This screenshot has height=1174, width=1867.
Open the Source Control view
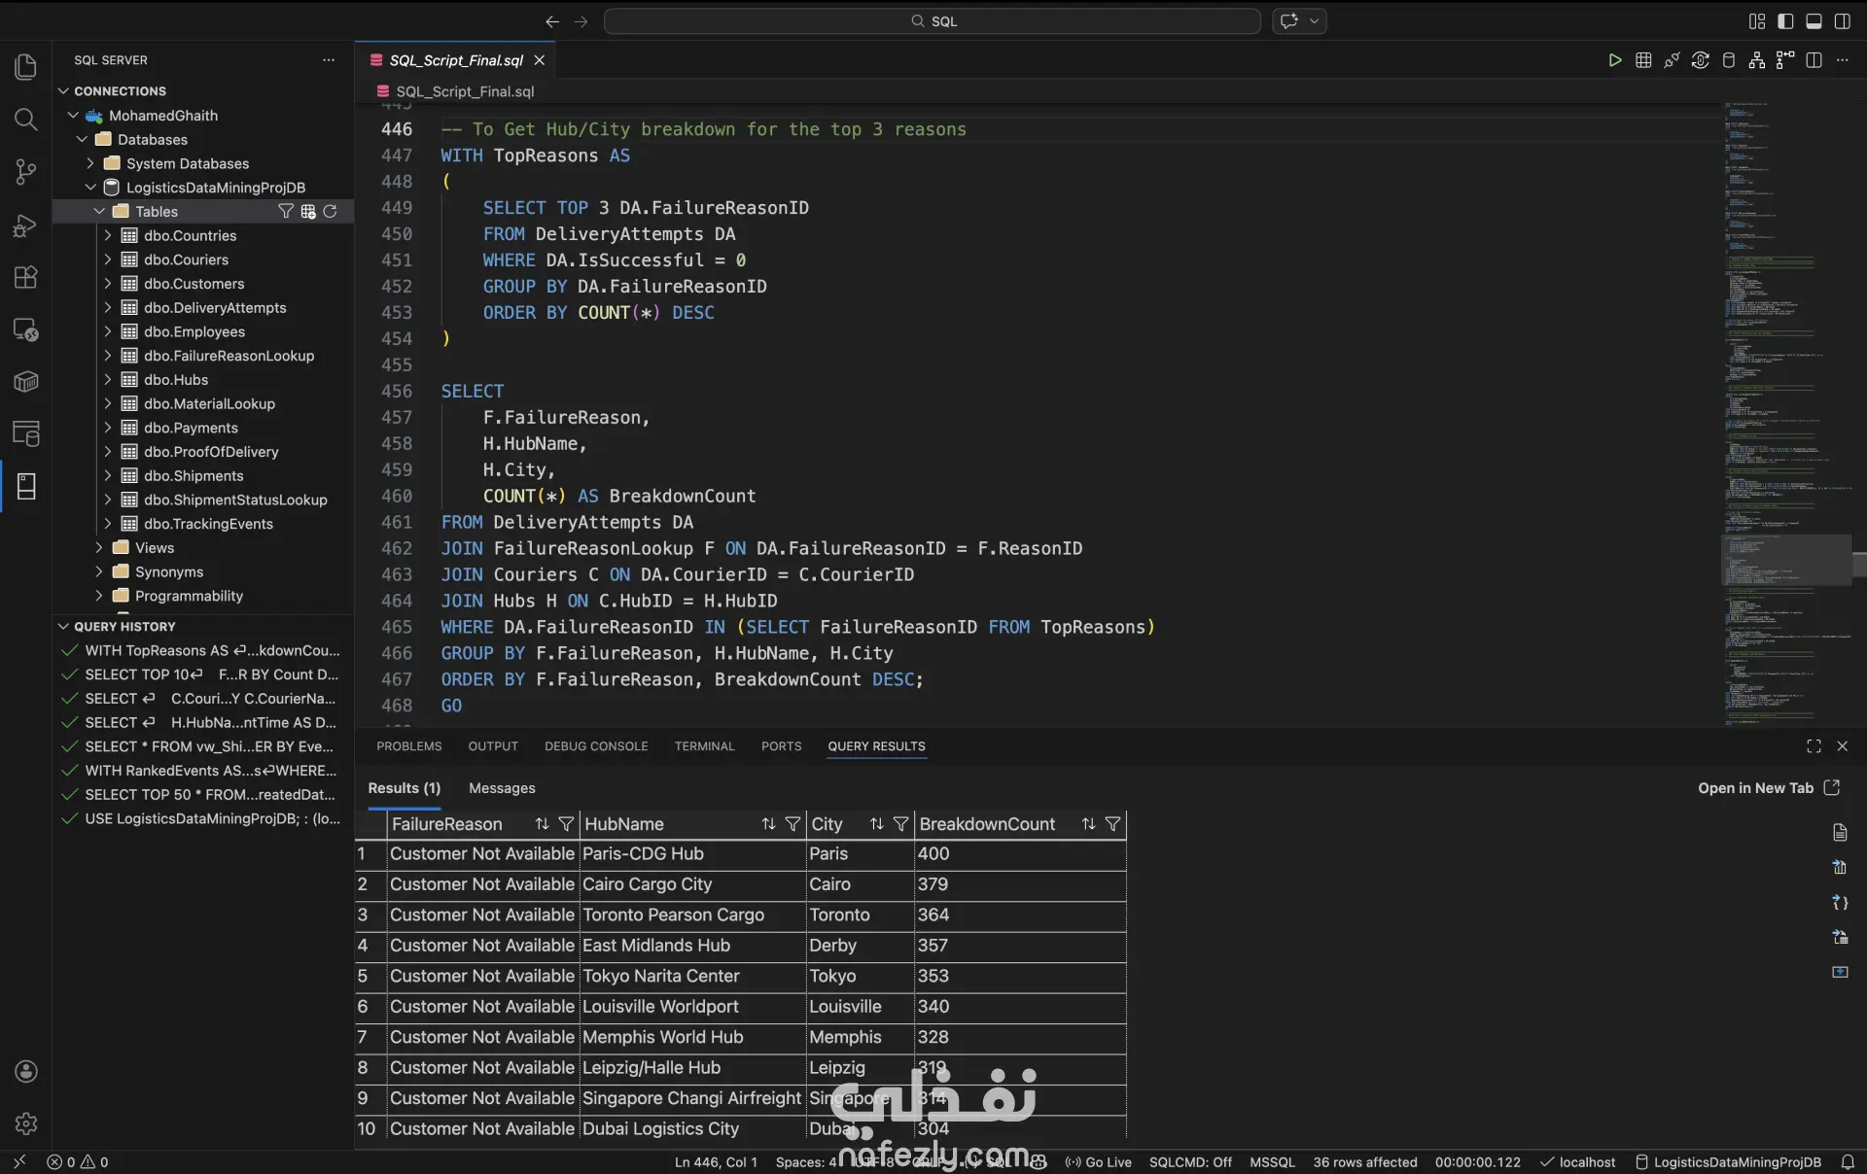click(26, 172)
